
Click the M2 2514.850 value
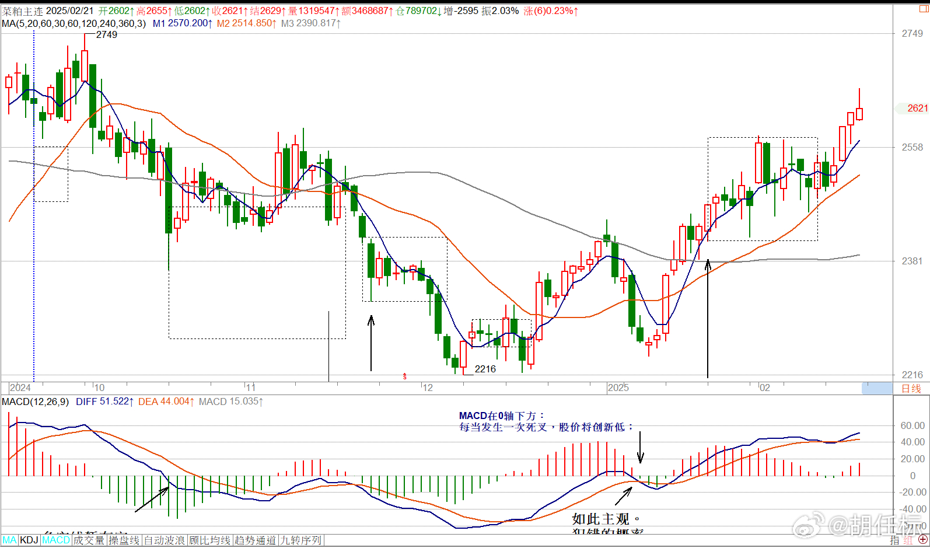pyautogui.click(x=247, y=23)
